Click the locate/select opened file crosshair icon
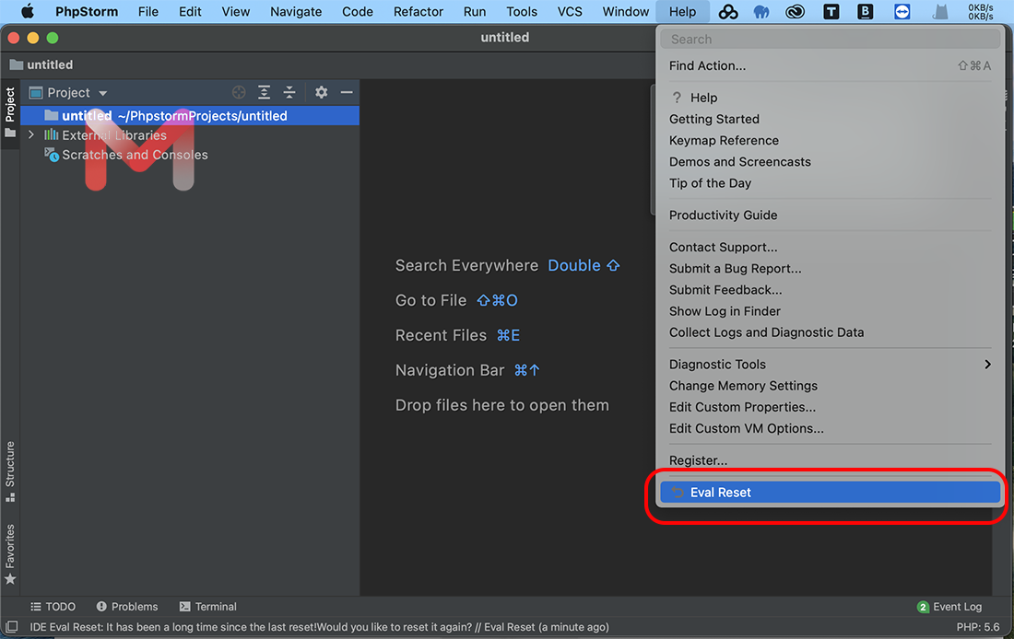This screenshot has height=639, width=1014. 239,92
